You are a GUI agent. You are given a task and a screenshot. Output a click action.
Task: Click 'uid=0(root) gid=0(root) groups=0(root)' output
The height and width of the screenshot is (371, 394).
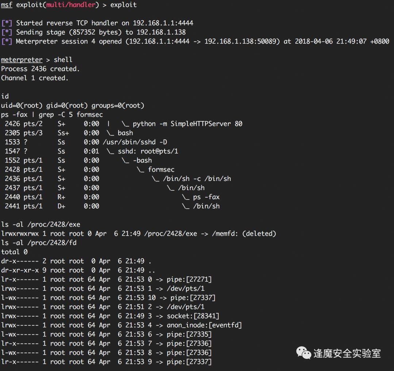tap(73, 105)
